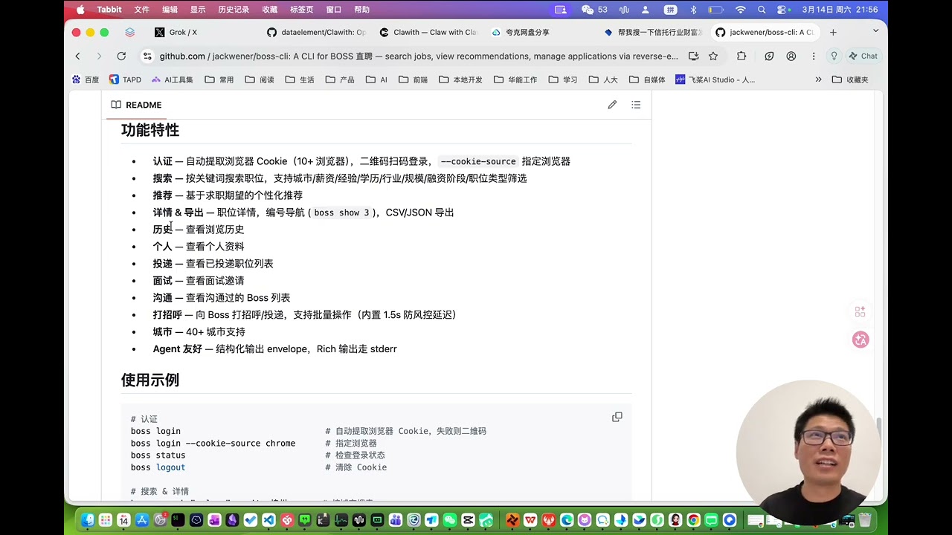Open the browser extensions puzzle icon

[x=742, y=56]
